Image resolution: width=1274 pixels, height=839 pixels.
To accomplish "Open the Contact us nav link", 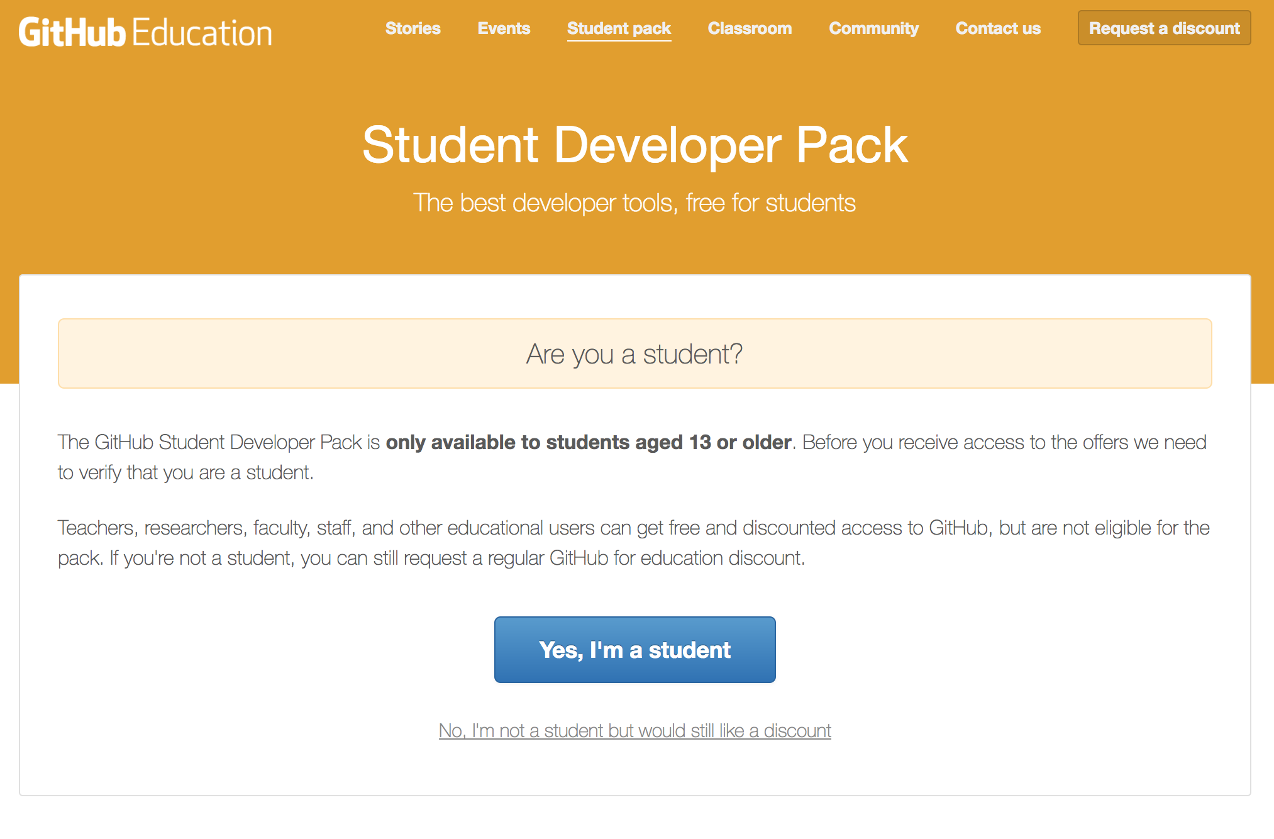I will [x=998, y=28].
